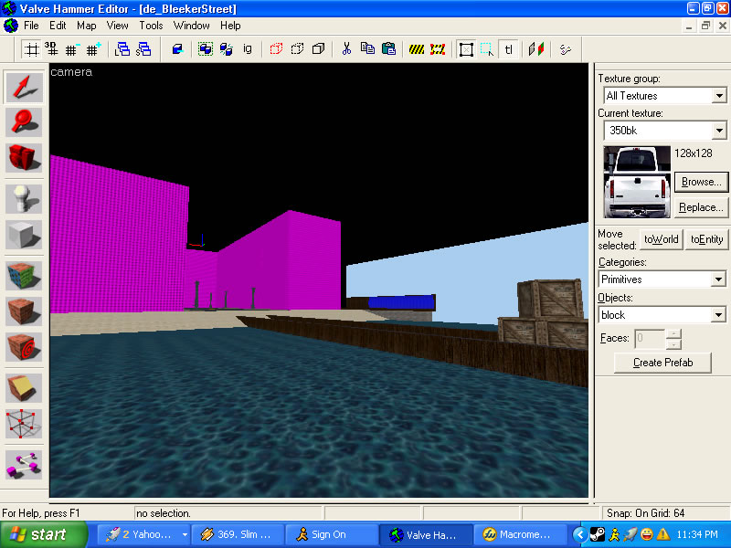This screenshot has width=731, height=548.
Task: Open the Apply Decals tool with target icon
Action: coord(24,346)
